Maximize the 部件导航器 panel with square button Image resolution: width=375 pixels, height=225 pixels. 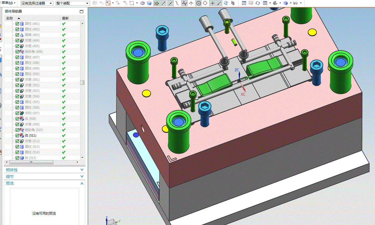(x=82, y=11)
